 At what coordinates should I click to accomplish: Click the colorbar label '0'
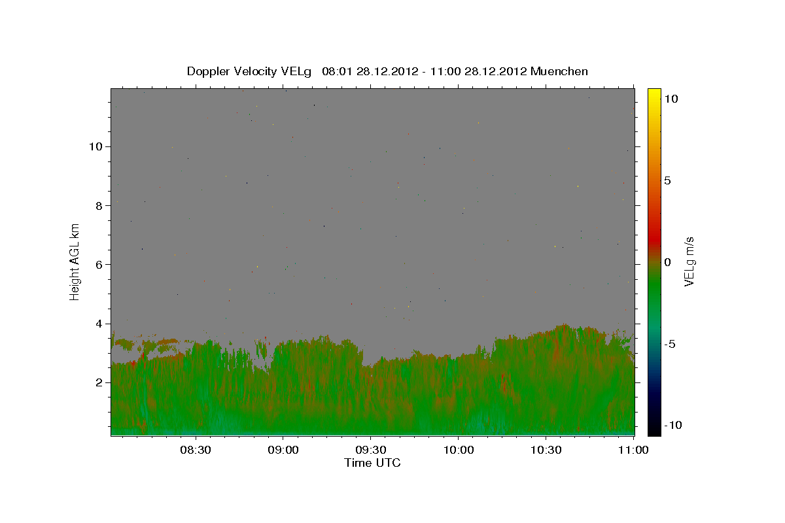[x=667, y=262]
